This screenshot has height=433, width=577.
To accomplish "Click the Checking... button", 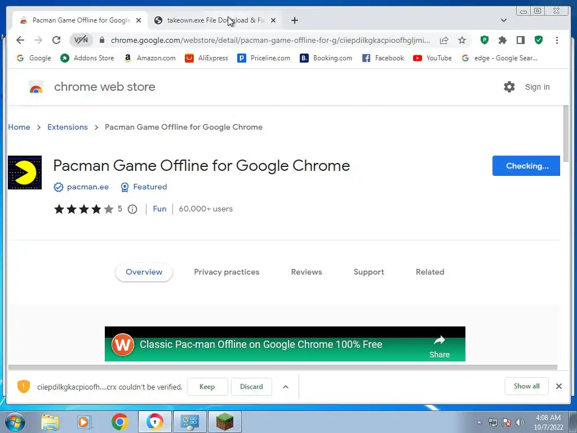I will pos(526,166).
